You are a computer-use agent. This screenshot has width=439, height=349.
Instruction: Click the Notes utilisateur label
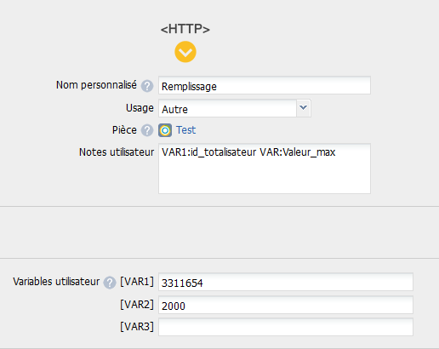click(x=117, y=152)
